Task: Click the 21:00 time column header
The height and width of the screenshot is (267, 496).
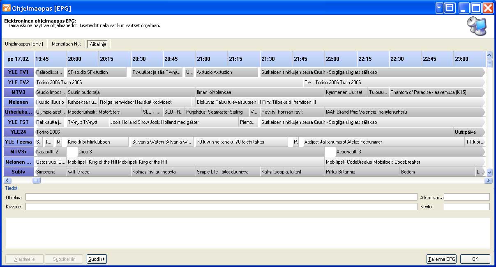Action: tap(212, 59)
